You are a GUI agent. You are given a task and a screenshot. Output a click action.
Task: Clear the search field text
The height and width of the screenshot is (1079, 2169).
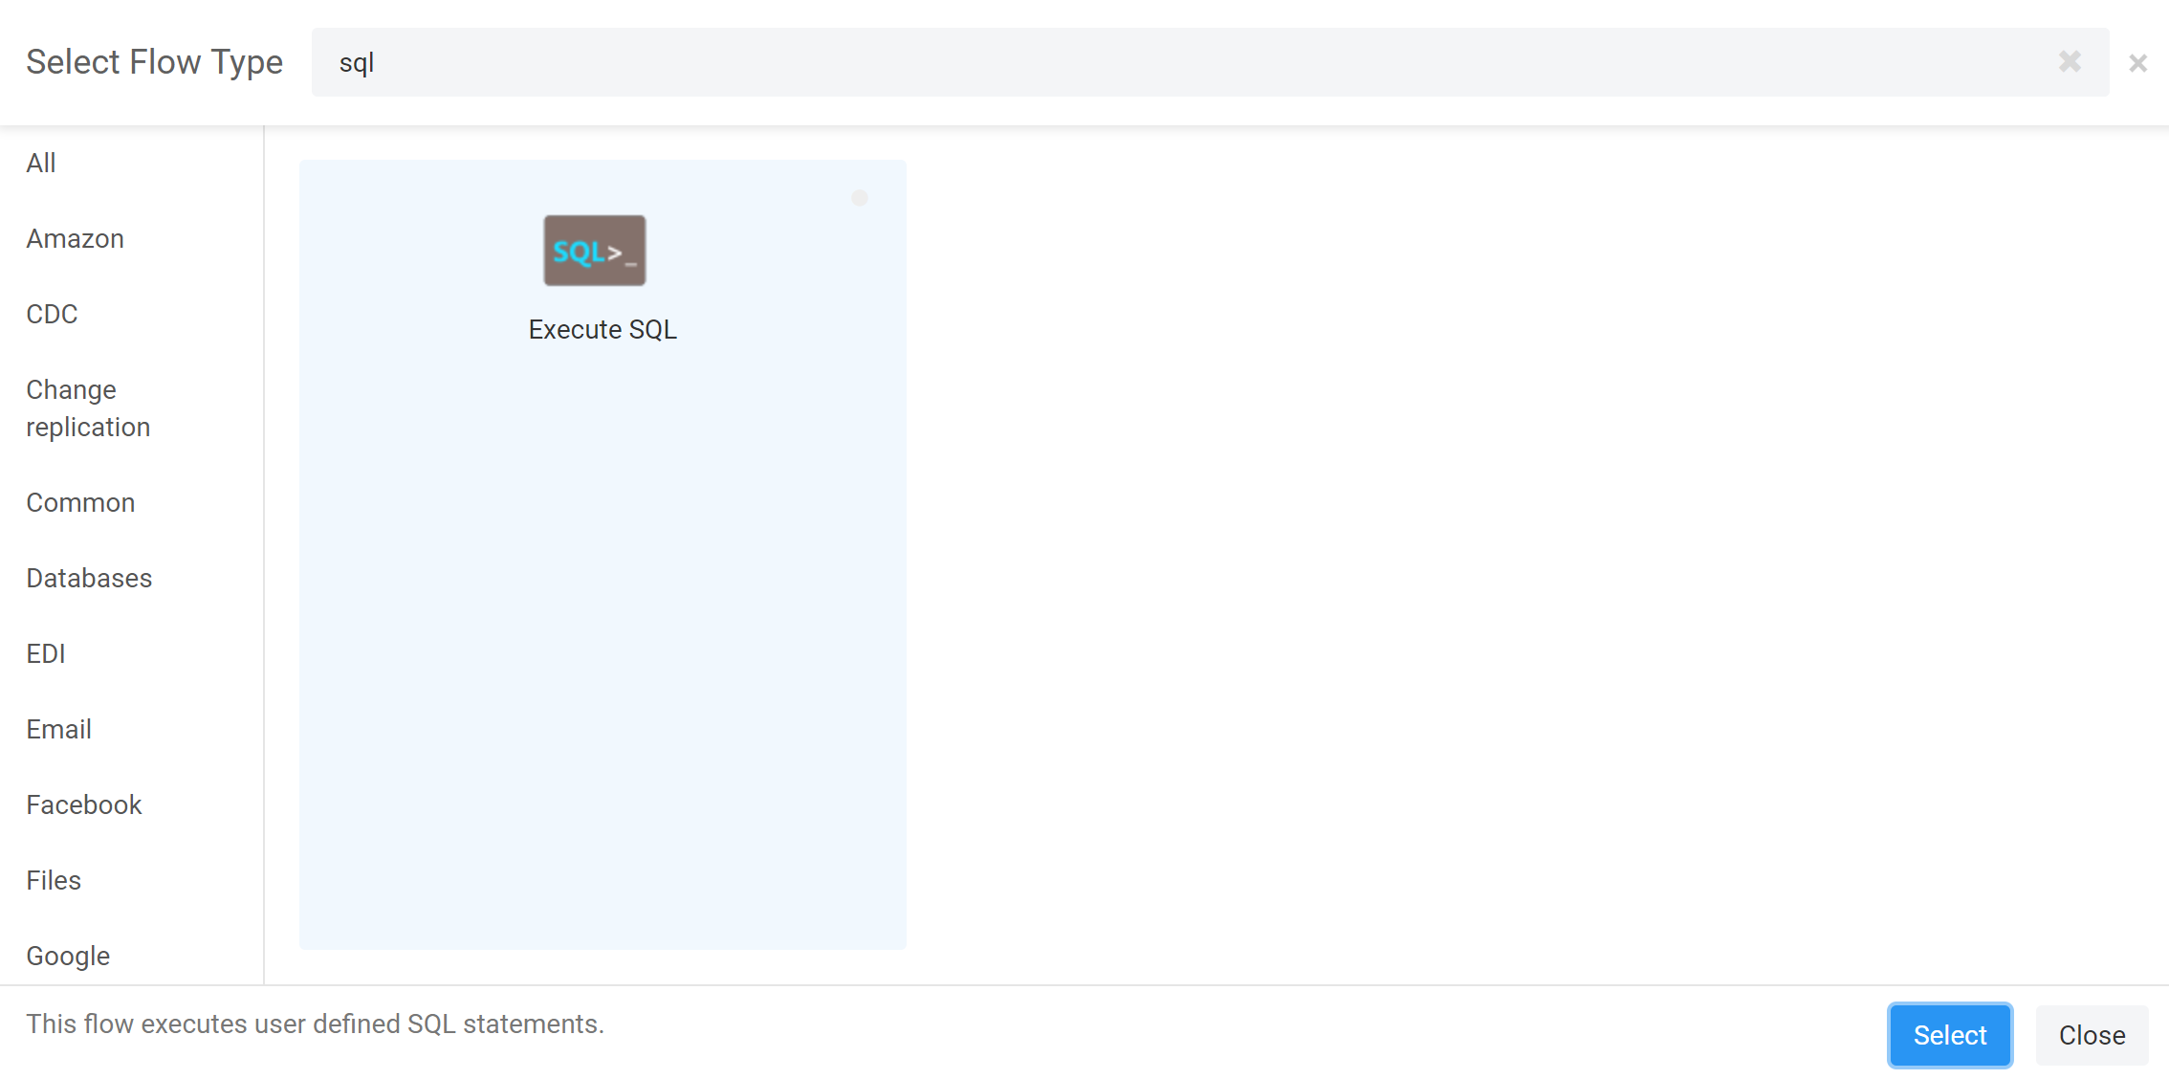2070,62
